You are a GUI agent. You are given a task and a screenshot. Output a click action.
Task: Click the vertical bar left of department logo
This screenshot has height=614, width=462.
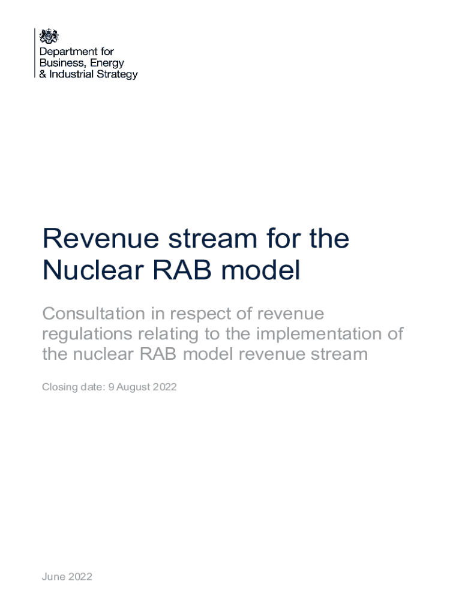35,53
